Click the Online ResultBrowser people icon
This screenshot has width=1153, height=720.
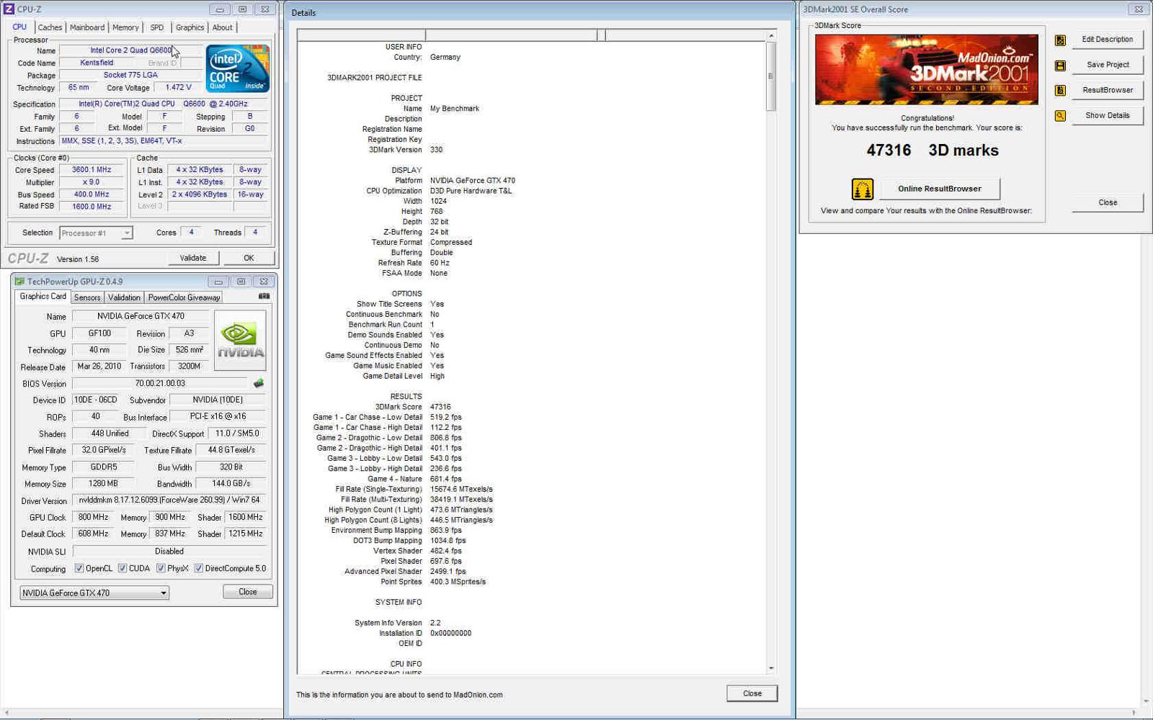(x=862, y=189)
